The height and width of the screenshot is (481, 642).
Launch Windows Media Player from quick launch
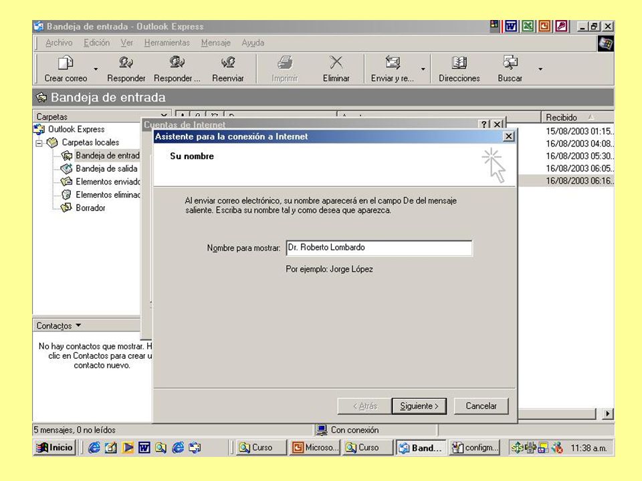click(x=127, y=448)
